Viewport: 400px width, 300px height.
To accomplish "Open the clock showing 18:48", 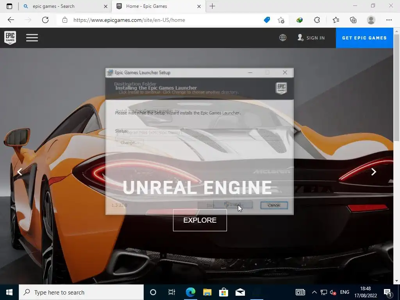I will point(365,292).
